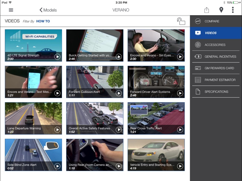The image size is (242, 181).
Task: Open General Incentives in side menu
Action: pyautogui.click(x=216, y=57)
